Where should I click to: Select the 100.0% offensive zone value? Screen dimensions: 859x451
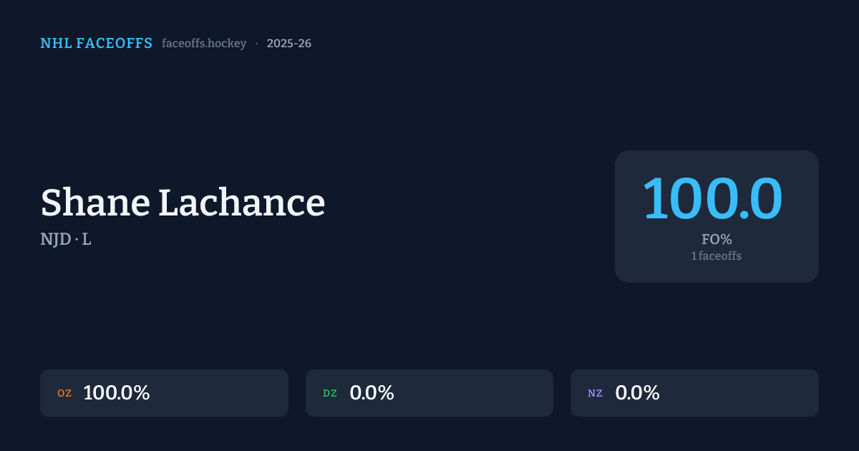(x=116, y=393)
